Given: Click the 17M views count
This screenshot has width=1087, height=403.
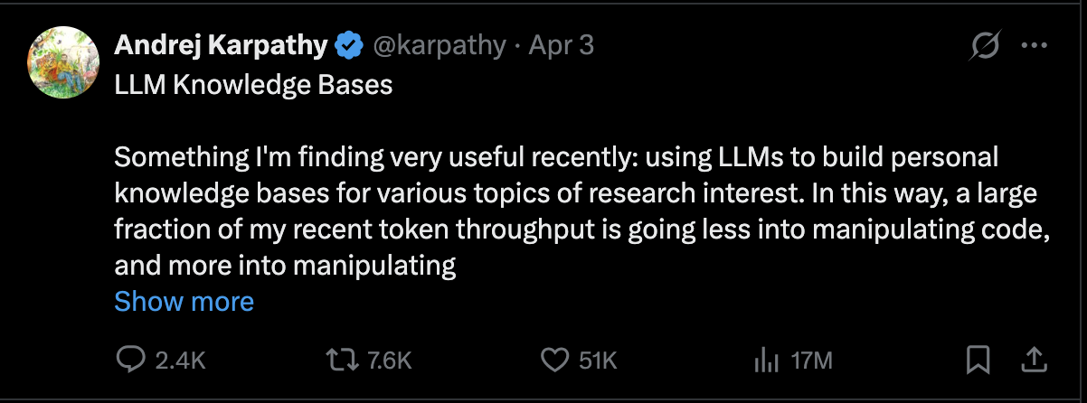Looking at the screenshot, I should 810,361.
